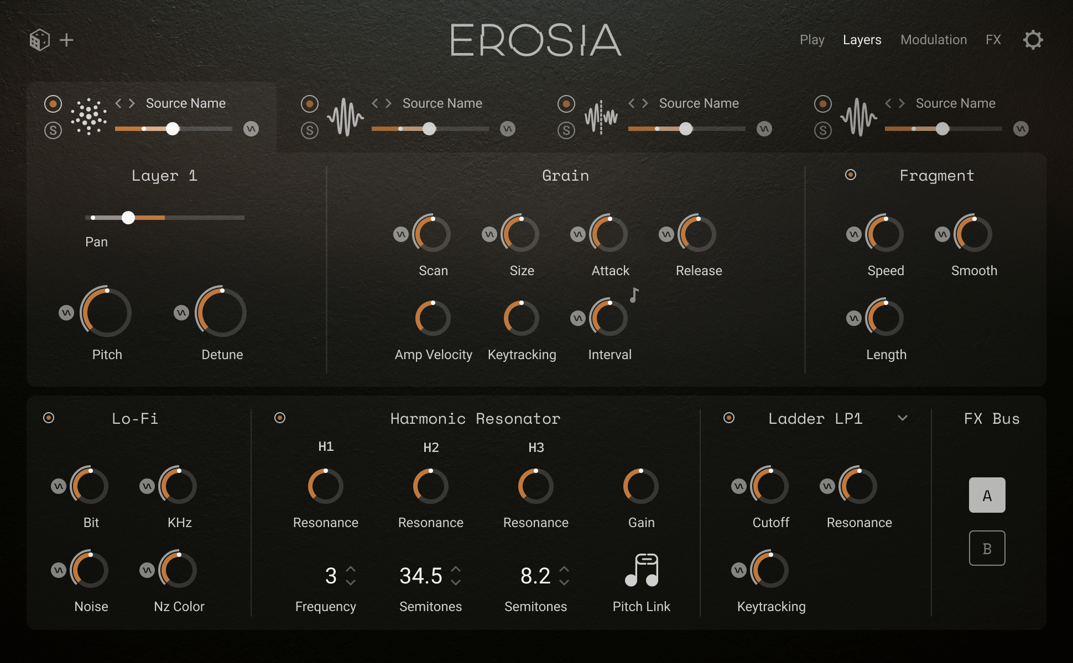1073x663 pixels.
Task: Select next source on second layer
Action: [x=388, y=103]
